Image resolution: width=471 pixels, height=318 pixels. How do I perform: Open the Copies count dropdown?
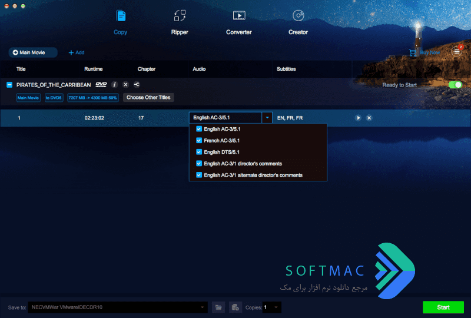click(272, 307)
